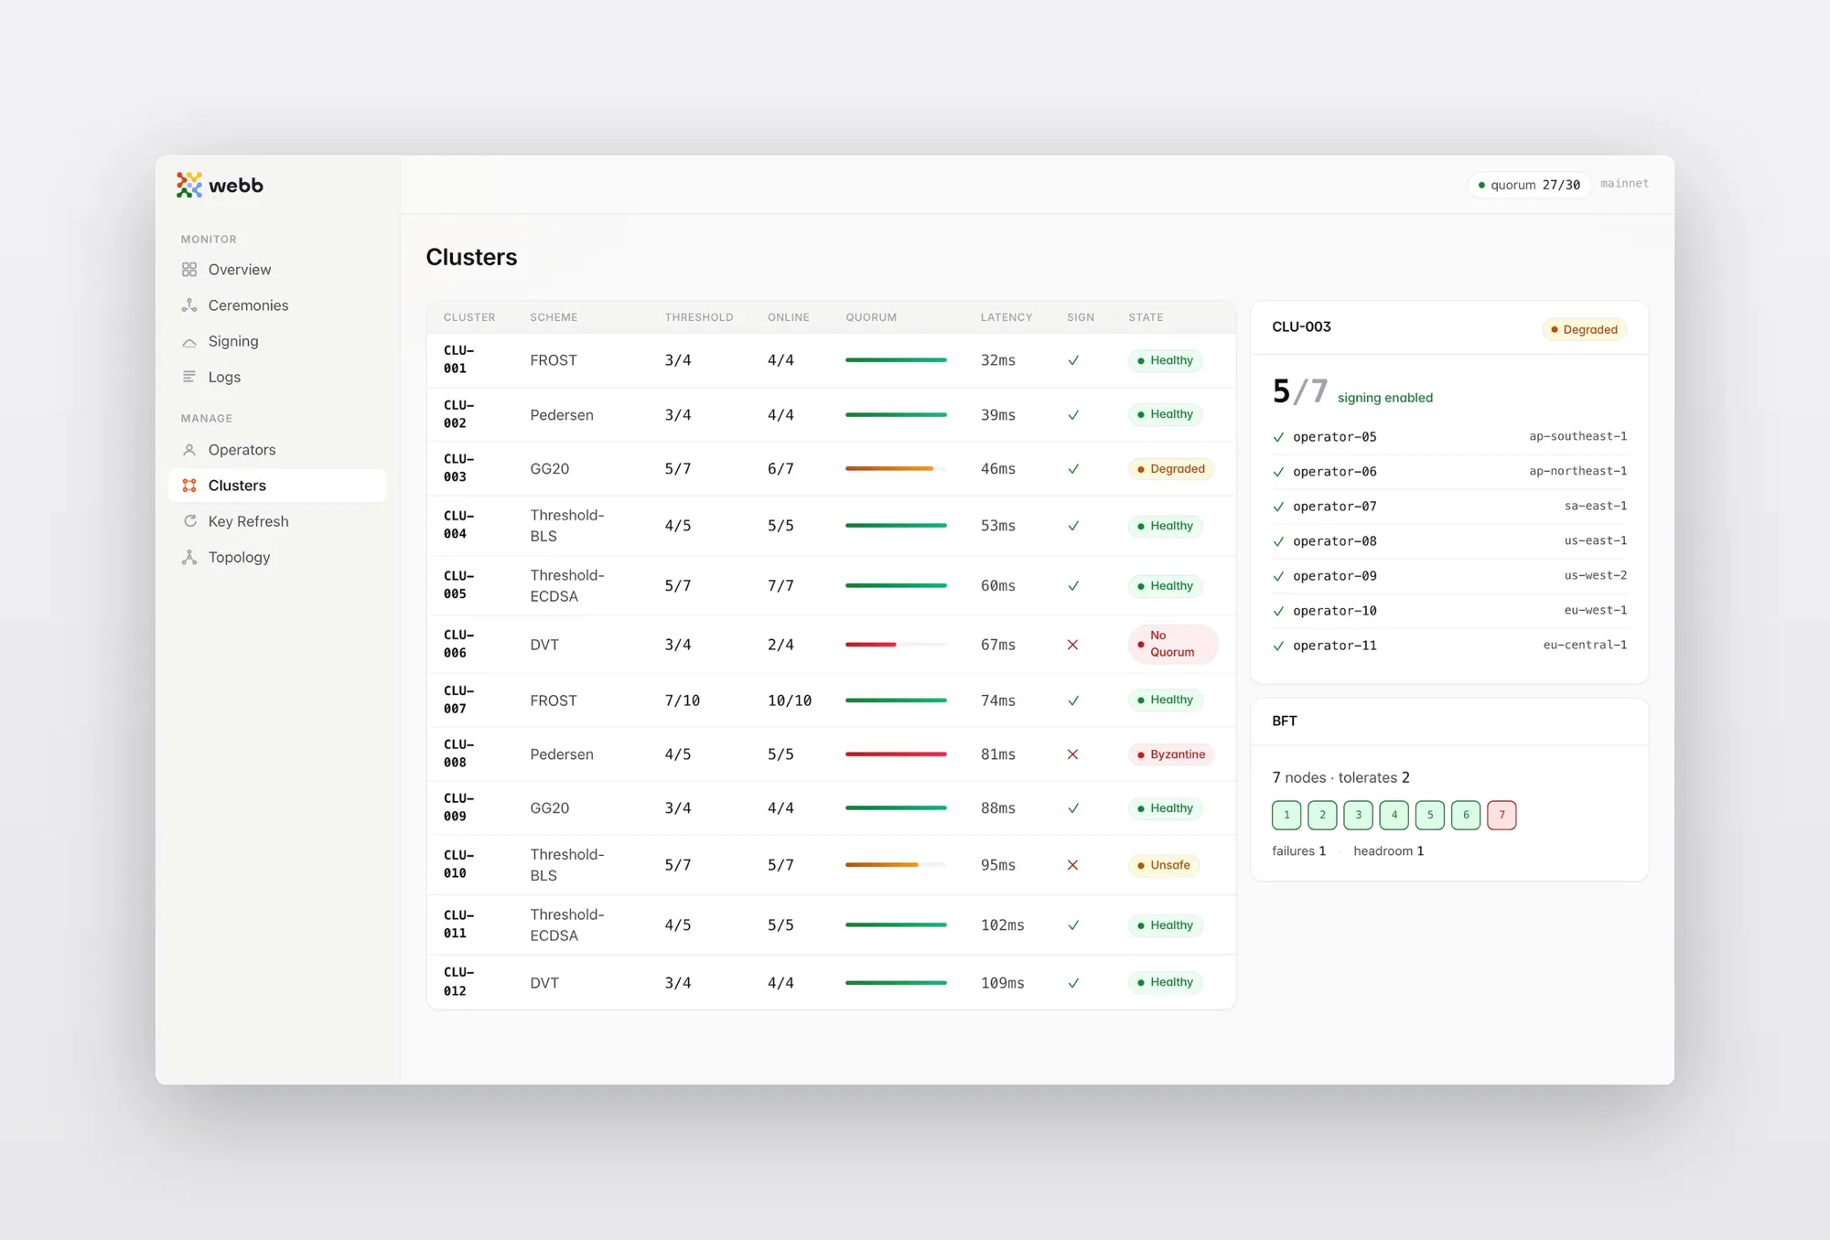Click Threshold-ECDSA scheme in CLU-005 row
Screen dimensions: 1830x1240
(567, 585)
